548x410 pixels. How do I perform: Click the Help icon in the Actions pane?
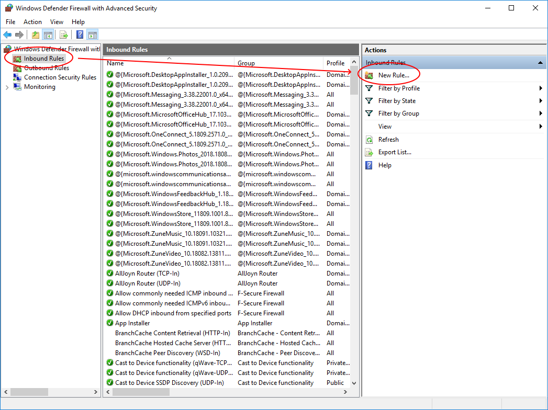coord(369,165)
